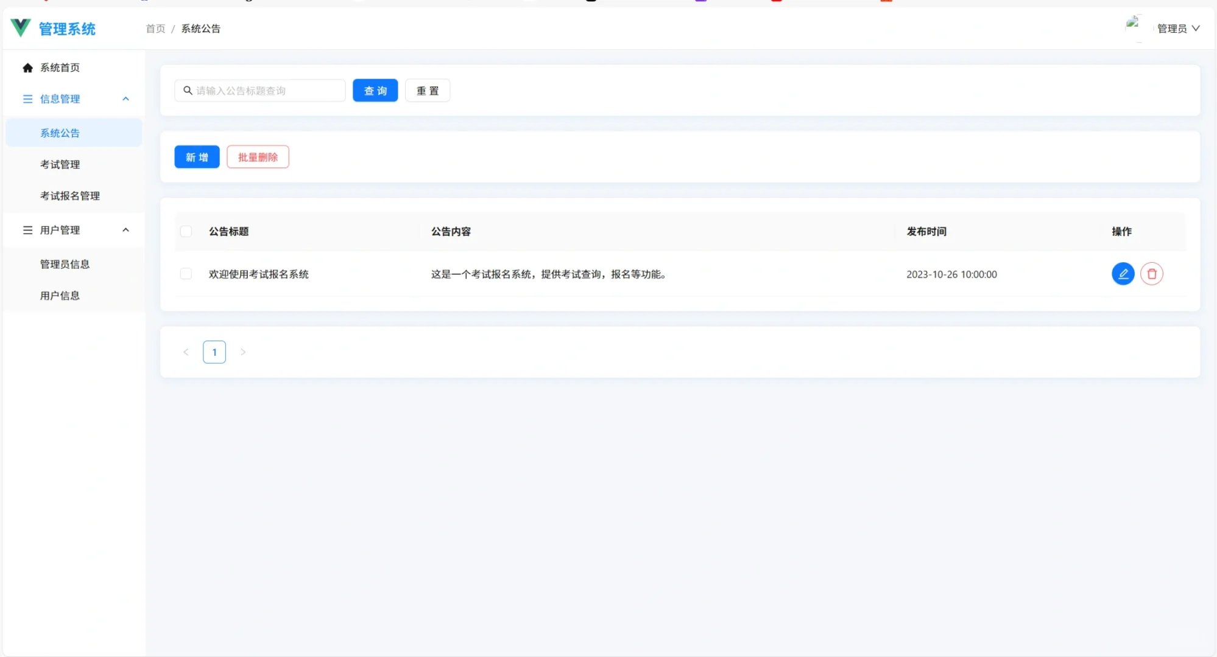Toggle the select-all header checkbox
The width and height of the screenshot is (1217, 657).
point(186,231)
